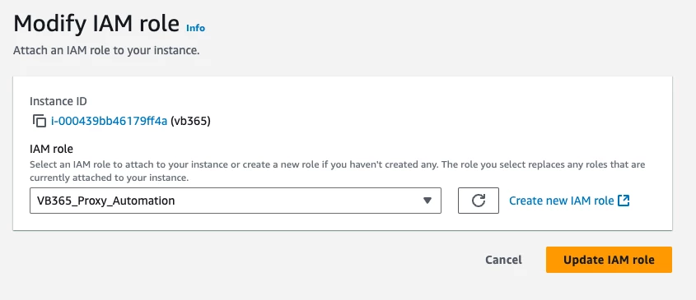Click the IAM role help description text

[x=338, y=171]
